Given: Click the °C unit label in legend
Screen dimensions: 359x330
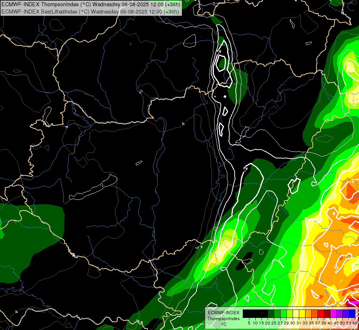Looking at the screenshot, I should 224,324.
